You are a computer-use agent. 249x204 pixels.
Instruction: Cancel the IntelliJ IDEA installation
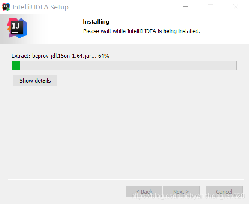(224, 192)
